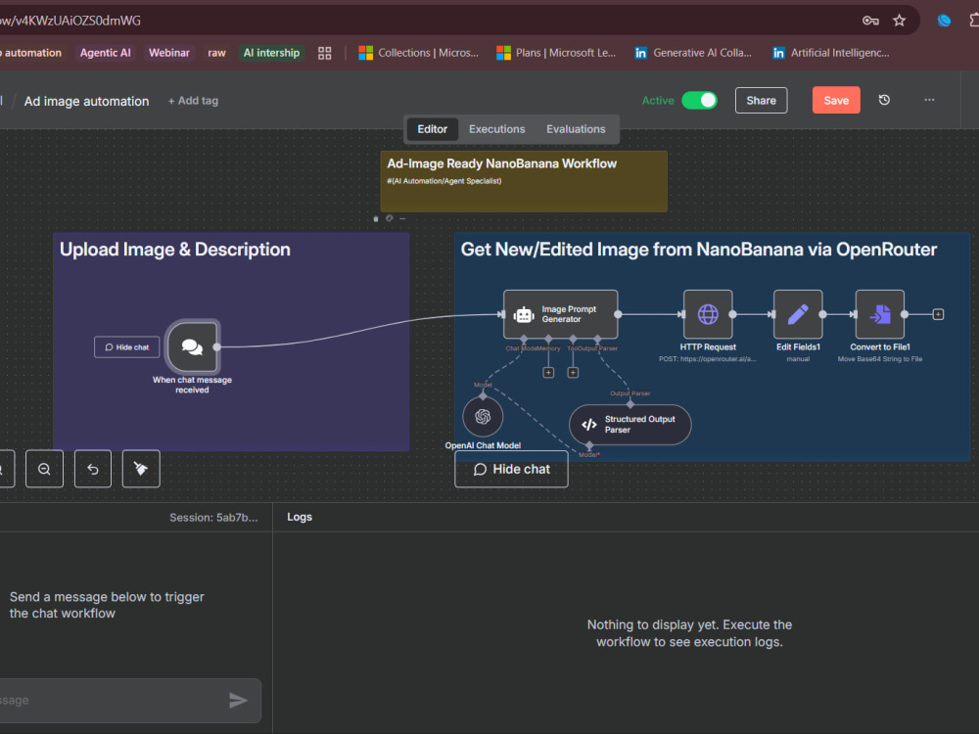Open the Evaluations tab
The image size is (979, 734).
pos(576,129)
